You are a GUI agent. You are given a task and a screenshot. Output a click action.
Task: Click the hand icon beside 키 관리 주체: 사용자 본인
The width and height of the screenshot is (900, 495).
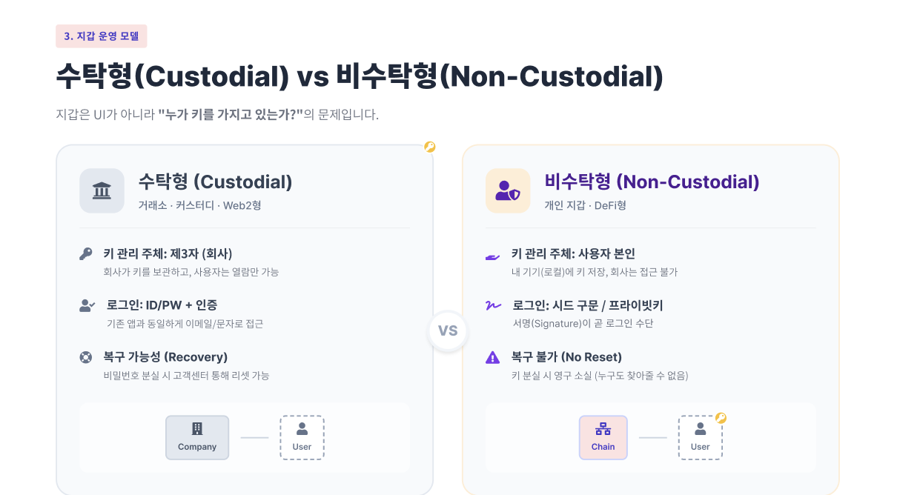[x=493, y=255]
